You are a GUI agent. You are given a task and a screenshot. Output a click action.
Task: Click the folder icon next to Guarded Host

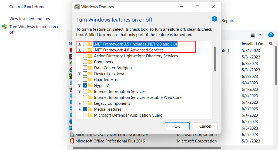point(90,80)
